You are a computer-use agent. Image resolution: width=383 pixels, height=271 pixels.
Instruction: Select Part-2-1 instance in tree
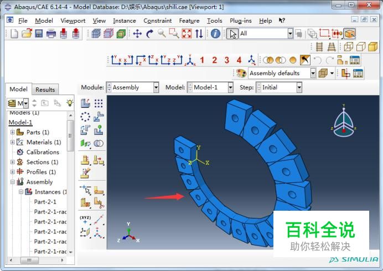pos(45,202)
